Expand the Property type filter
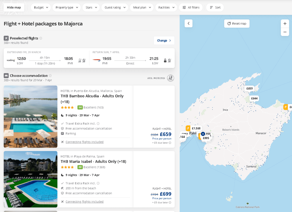292x212 pixels. (x=66, y=7)
